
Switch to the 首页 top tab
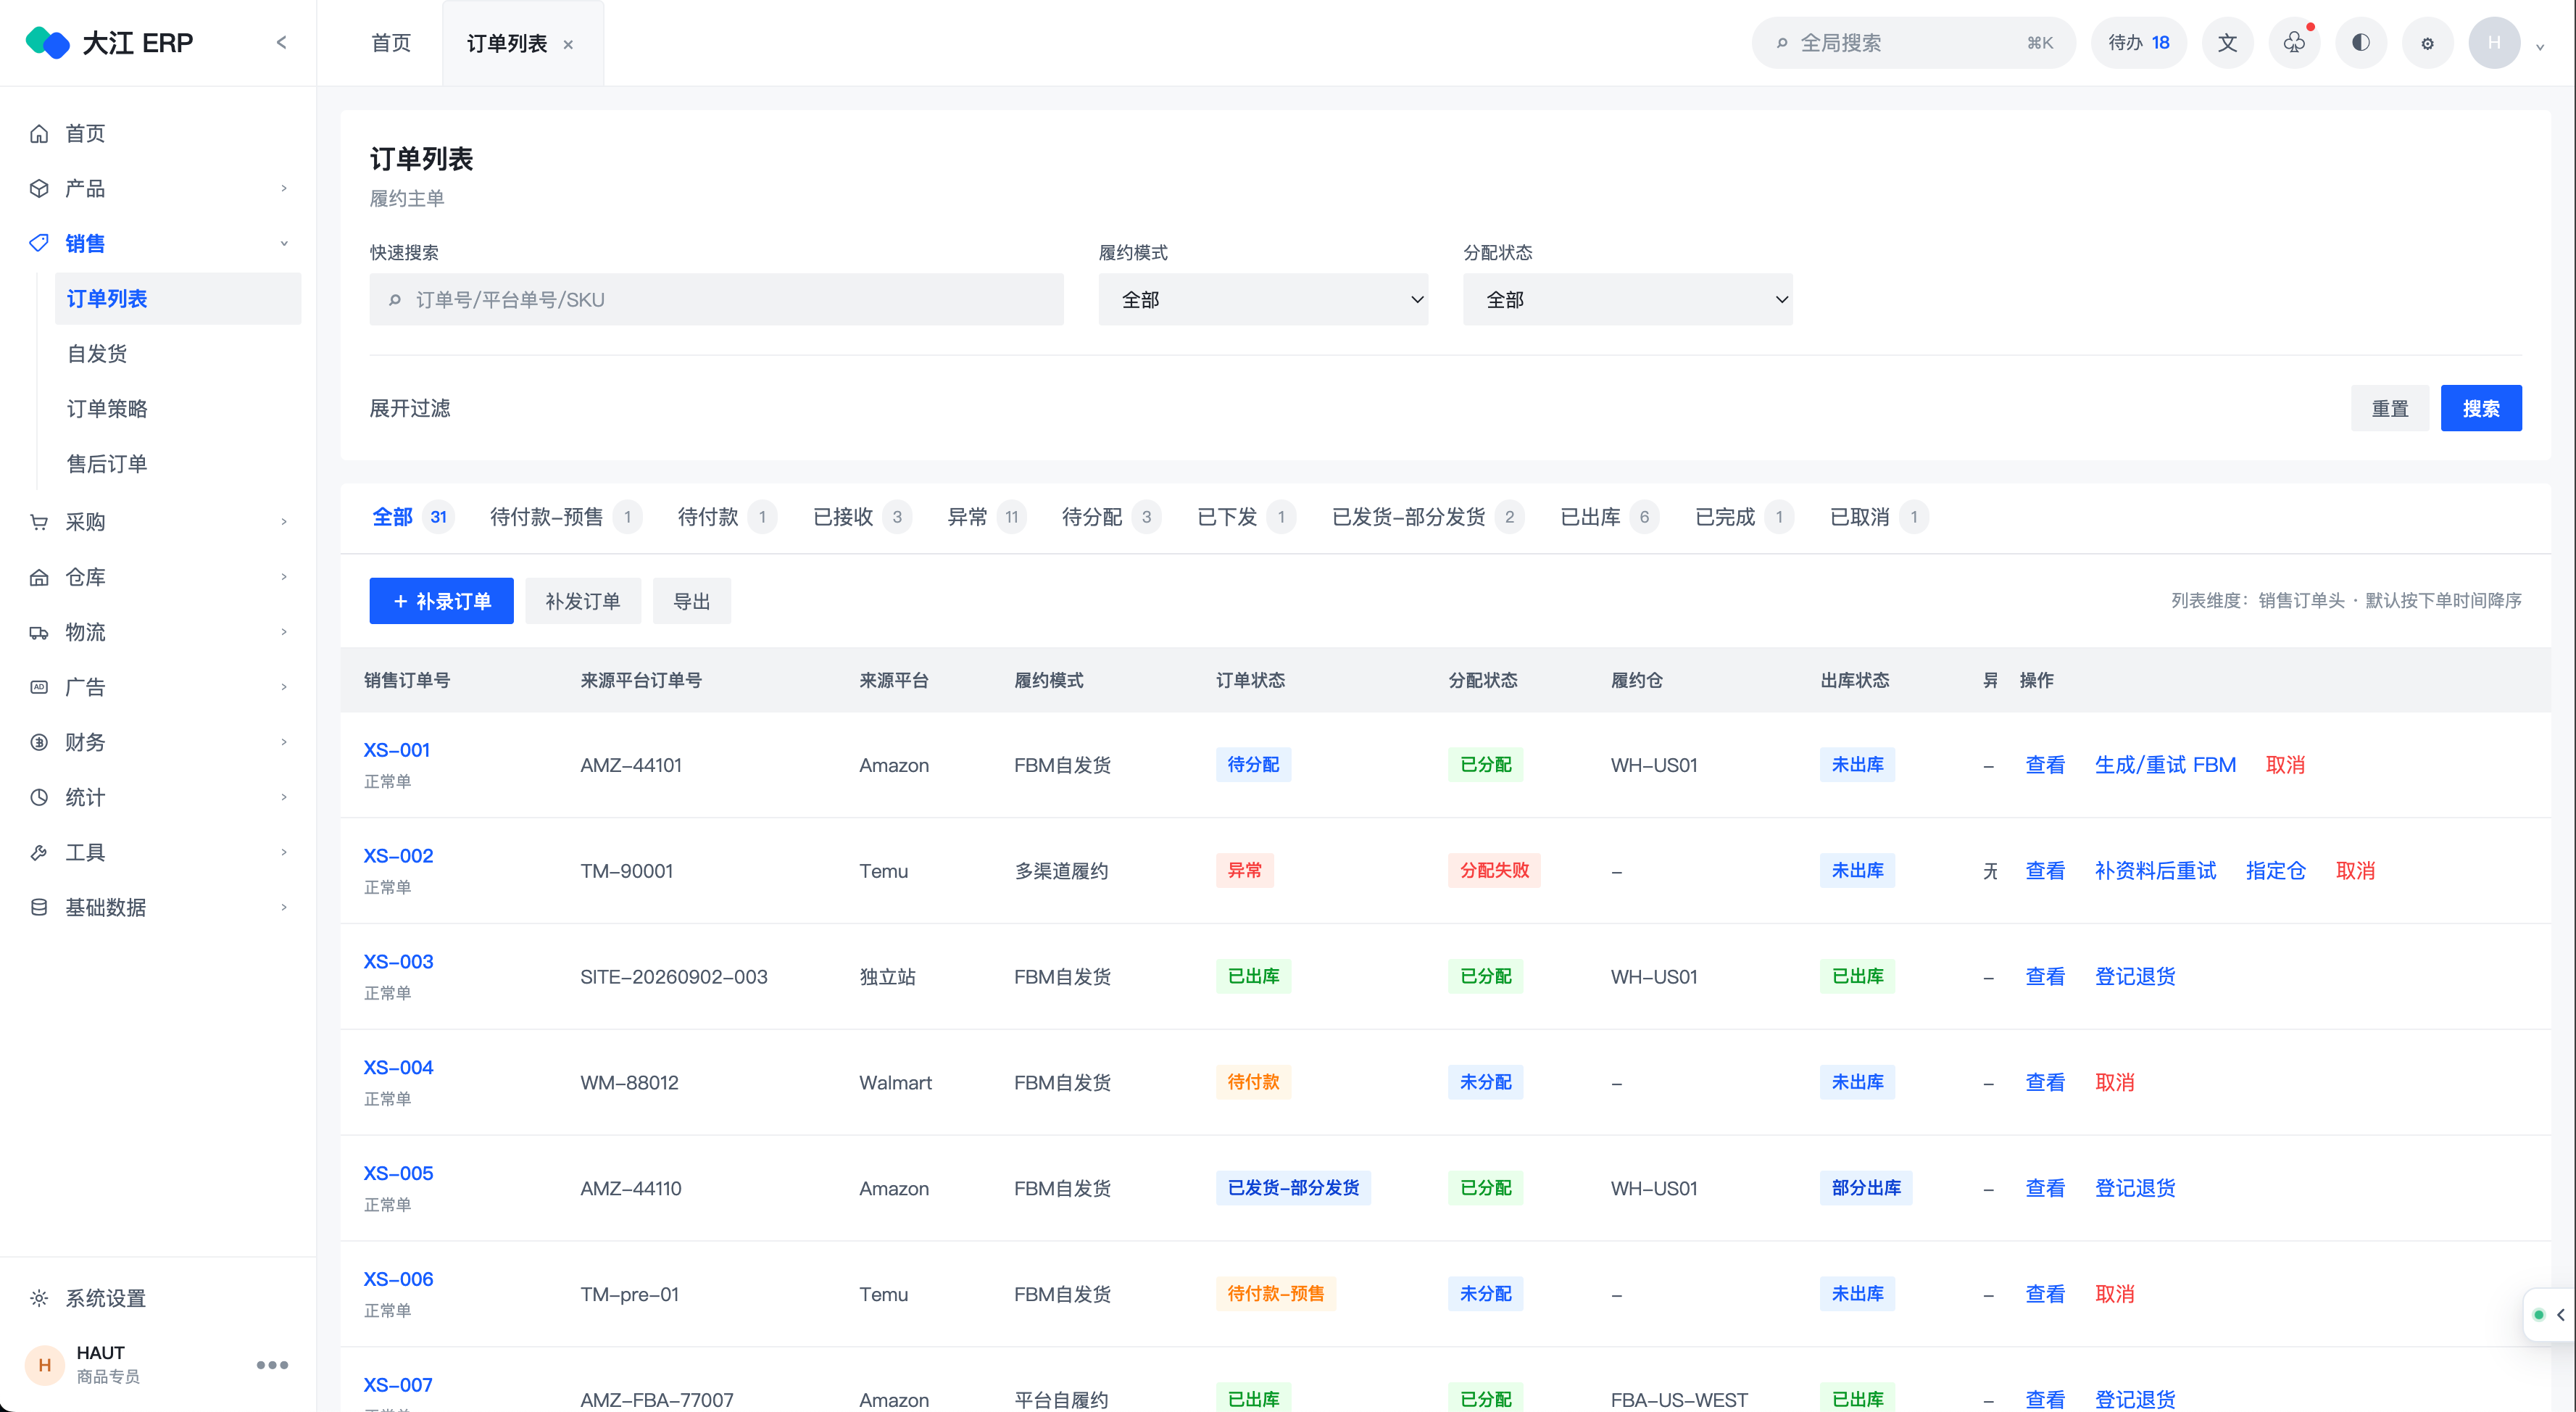pos(391,43)
